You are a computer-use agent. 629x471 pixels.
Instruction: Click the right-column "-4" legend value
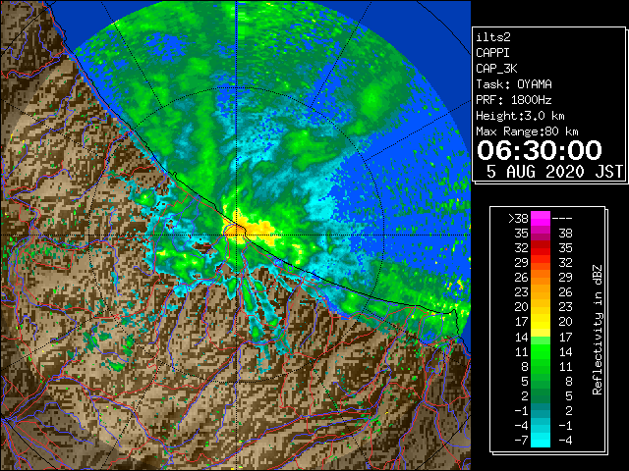pos(565,441)
